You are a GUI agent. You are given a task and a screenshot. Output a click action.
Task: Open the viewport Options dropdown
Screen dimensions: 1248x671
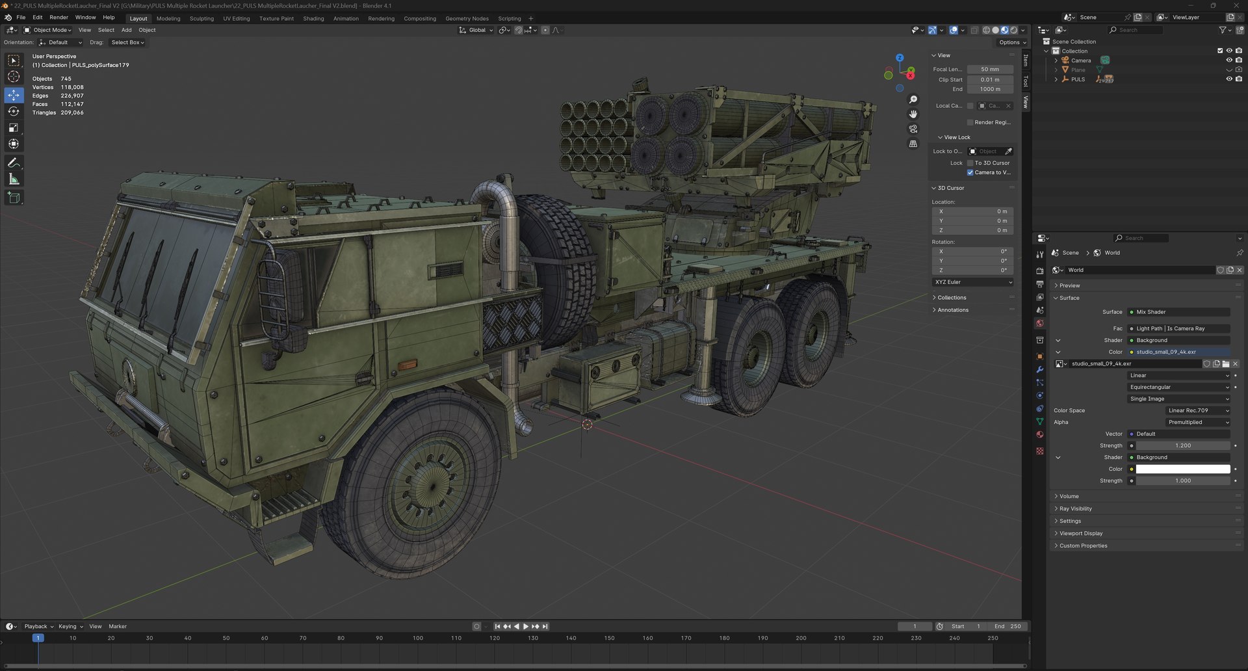click(1012, 42)
